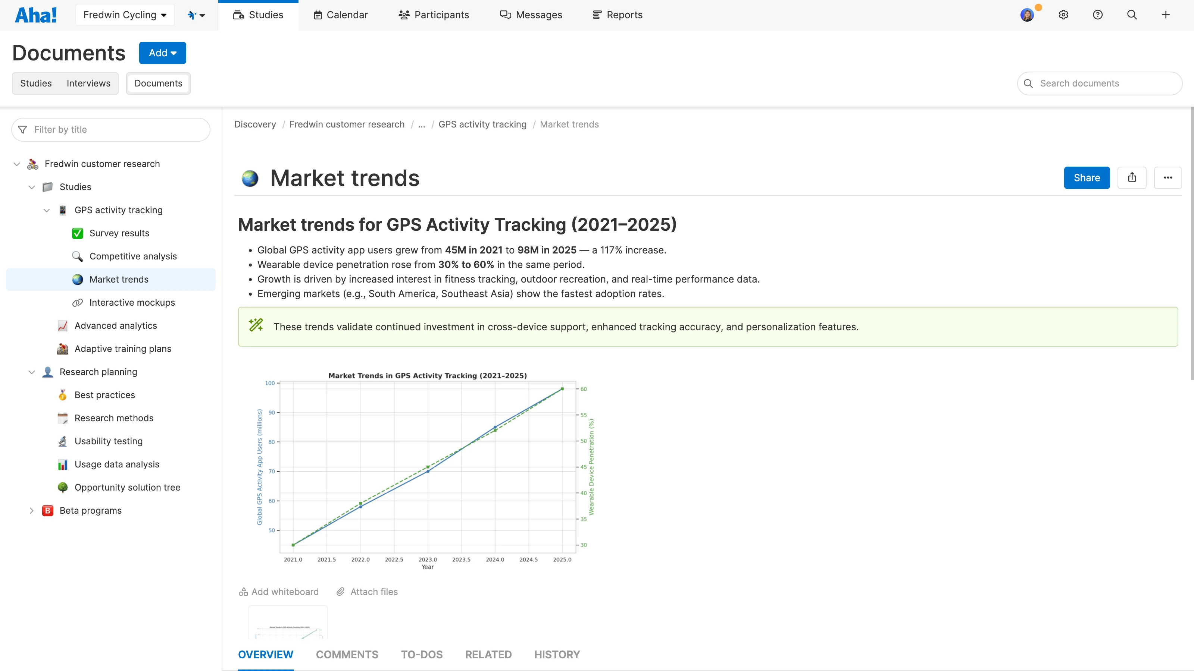
Task: Expand the Beta programs folder
Action: pyautogui.click(x=31, y=510)
